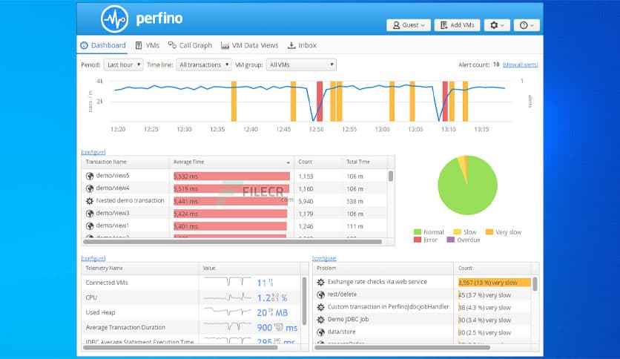Click globe icon next to demo/view5
The image size is (620, 359).
click(90, 176)
